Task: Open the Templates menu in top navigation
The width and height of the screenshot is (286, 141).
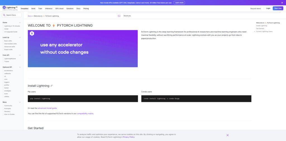Action: tap(24, 9)
